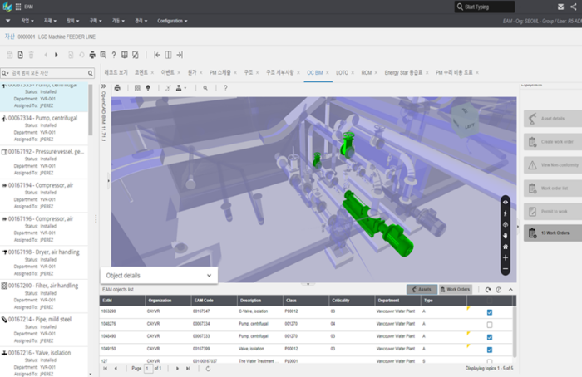Check the checkbox for row 127
Image resolution: width=582 pixels, height=377 pixels.
[490, 361]
